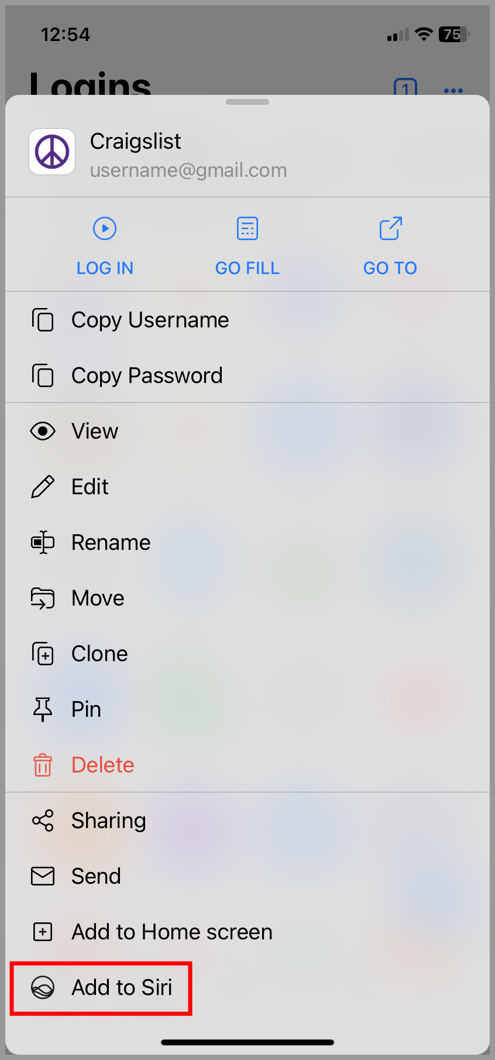Tap the Sharing share icon

[43, 820]
